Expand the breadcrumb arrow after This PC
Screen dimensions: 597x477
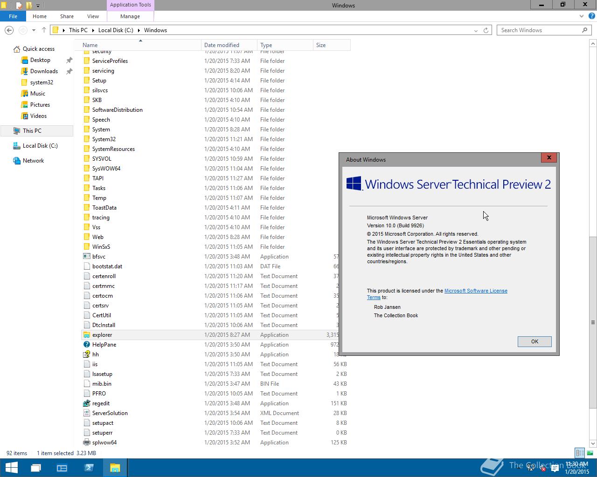point(93,30)
